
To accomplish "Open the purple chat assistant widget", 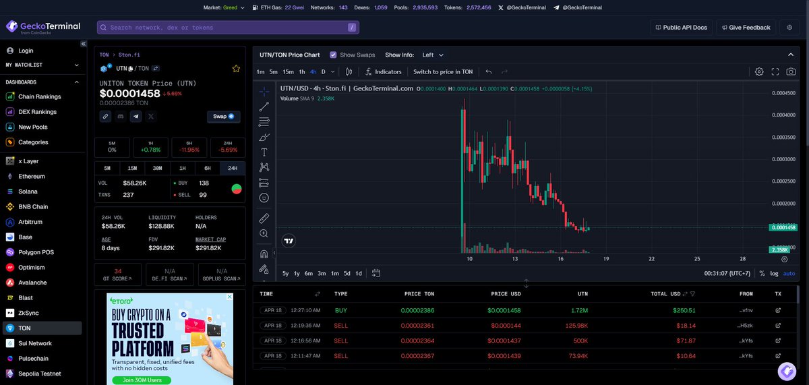I will pos(787,372).
